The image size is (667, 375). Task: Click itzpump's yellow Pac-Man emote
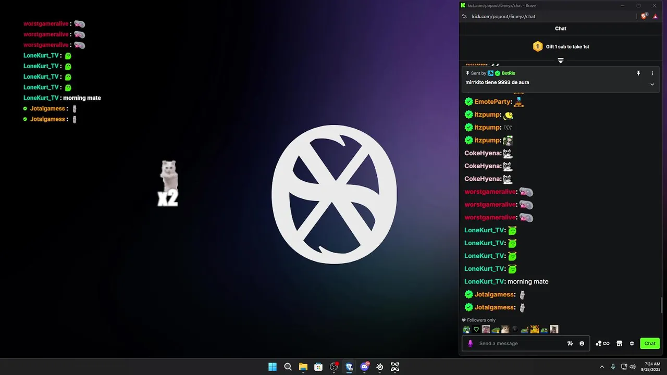[508, 115]
